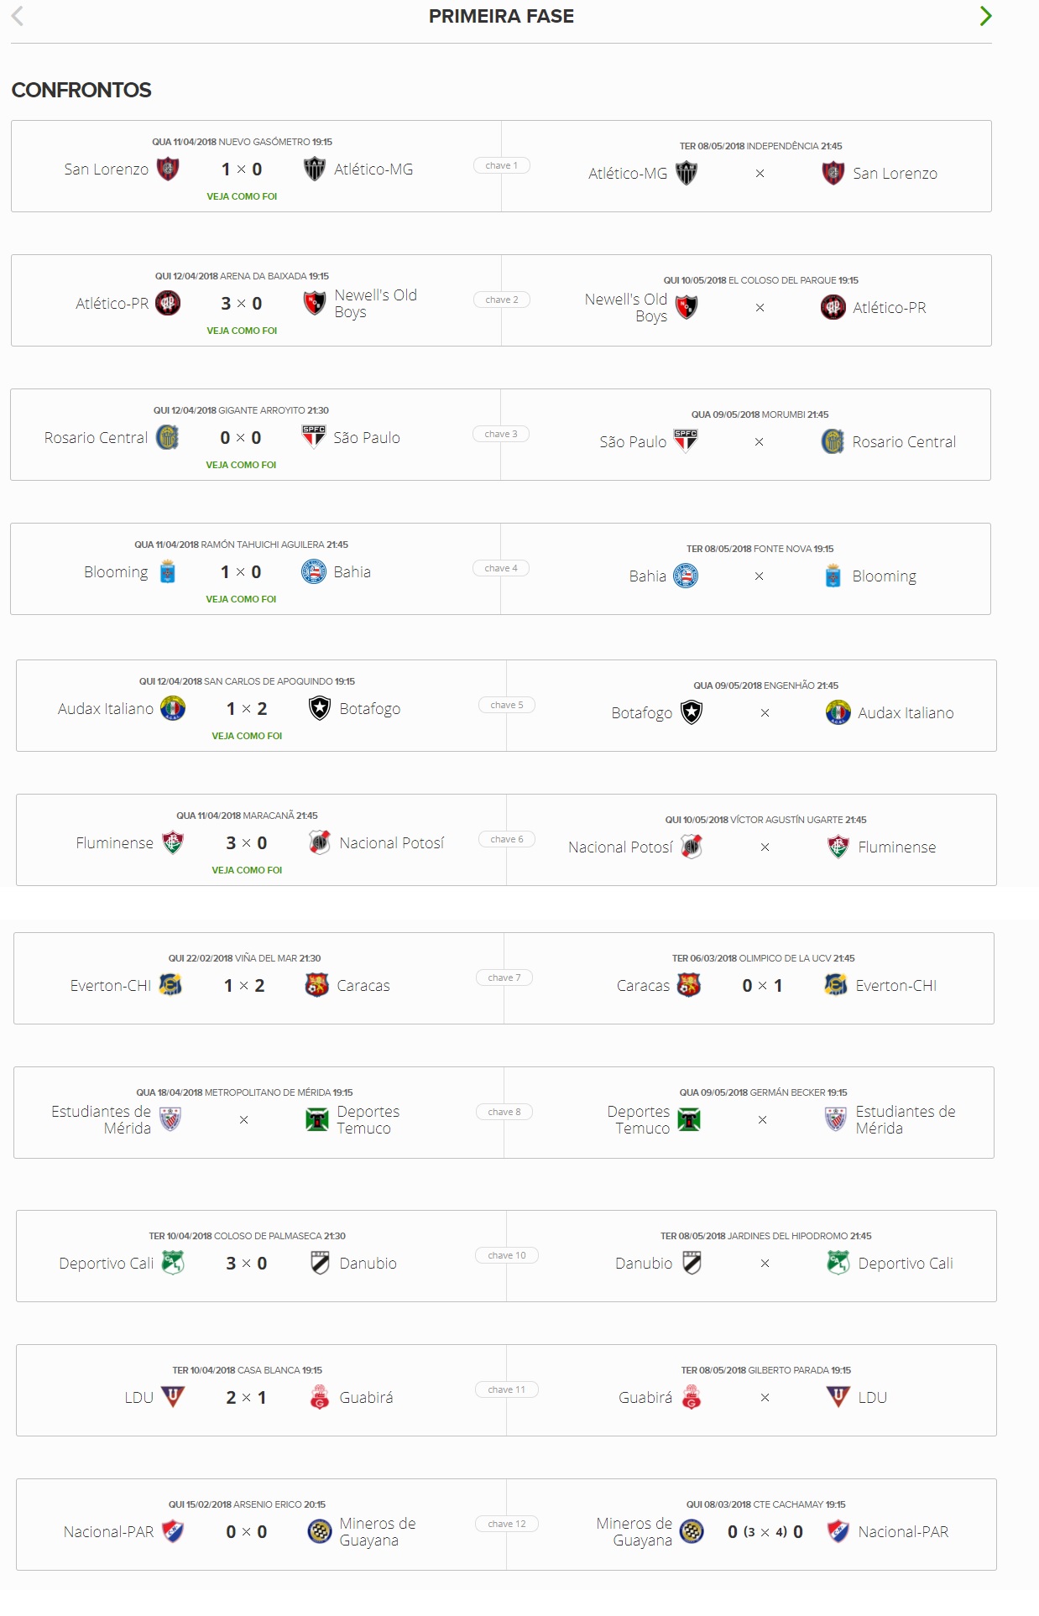Click Deportivo Cali crest in Coloso de Palmaseca match
The height and width of the screenshot is (1616, 1039).
[173, 1263]
